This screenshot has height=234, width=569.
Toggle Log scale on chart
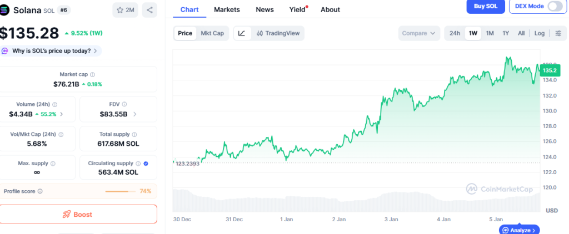point(540,33)
